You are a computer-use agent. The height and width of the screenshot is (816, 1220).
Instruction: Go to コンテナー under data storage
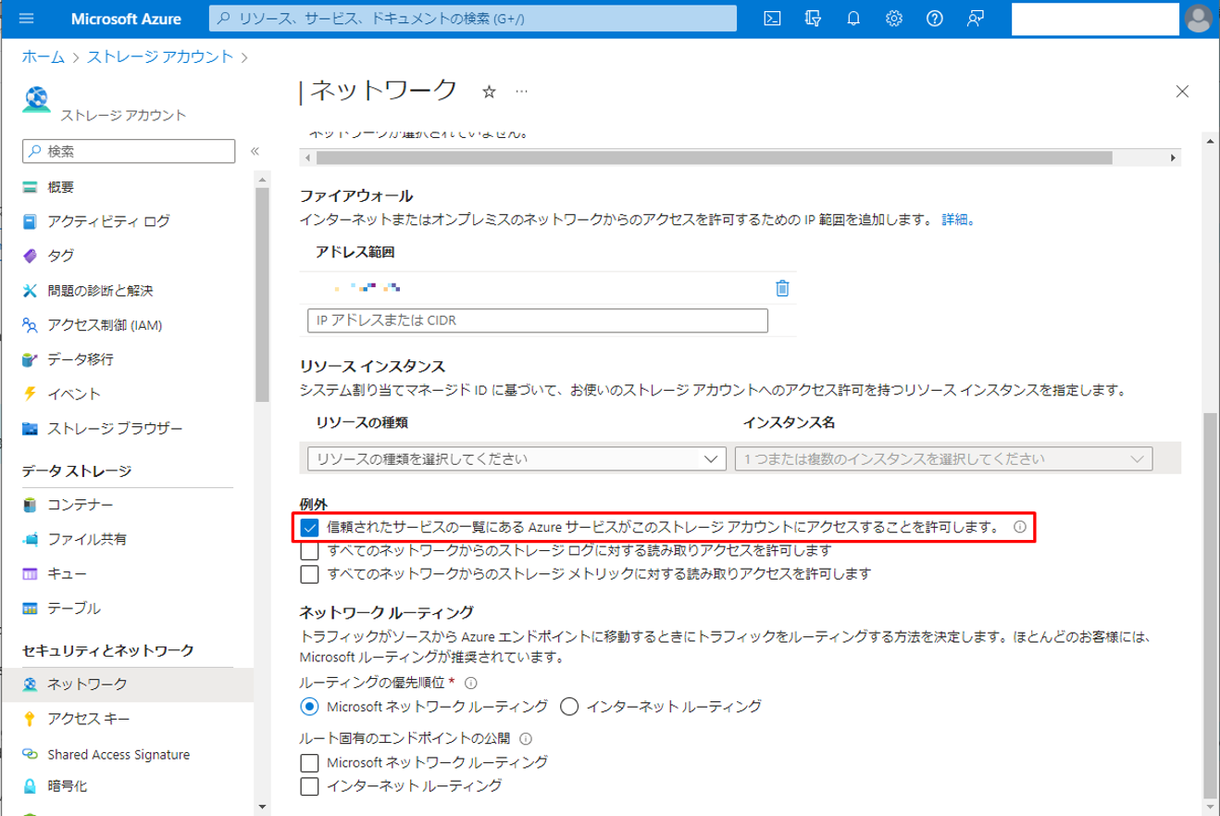pyautogui.click(x=80, y=505)
